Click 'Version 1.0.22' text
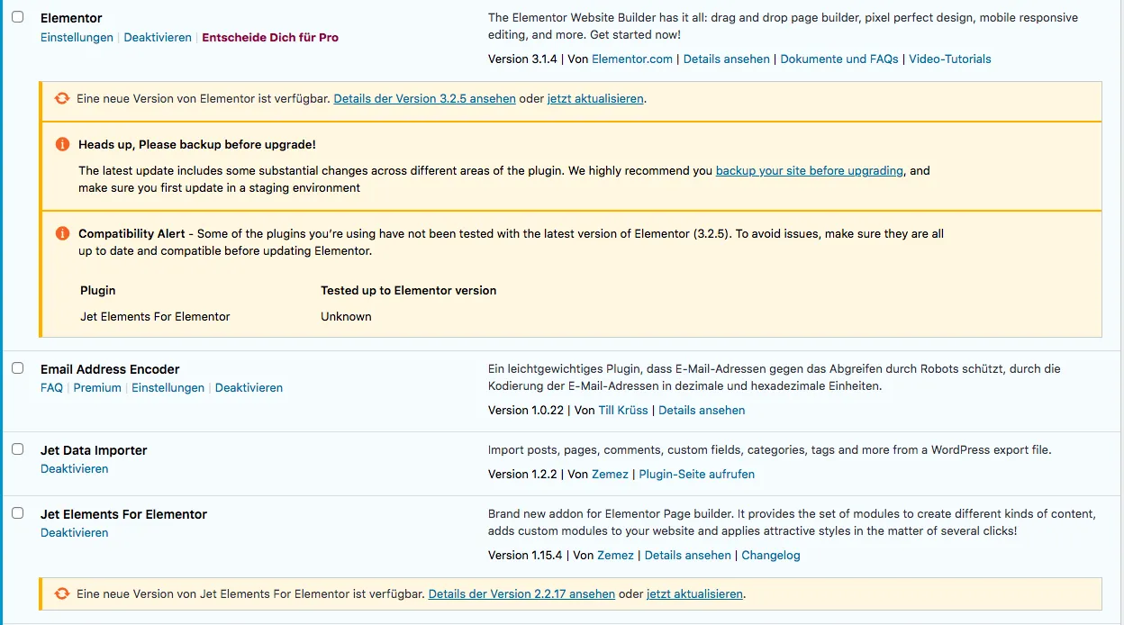1124x625 pixels. (526, 411)
